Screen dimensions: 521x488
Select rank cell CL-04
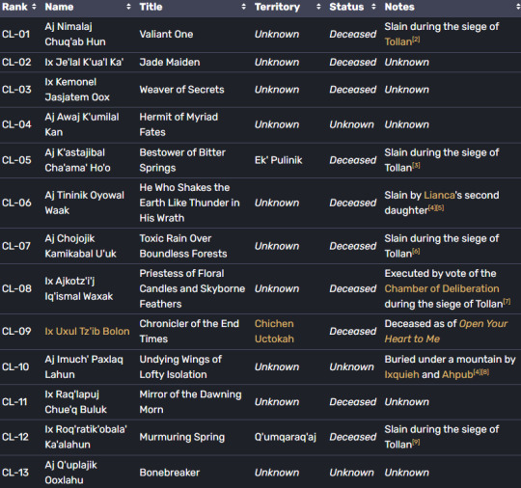tap(16, 124)
